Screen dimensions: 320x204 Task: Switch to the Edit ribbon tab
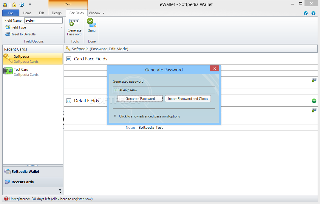tap(42, 13)
